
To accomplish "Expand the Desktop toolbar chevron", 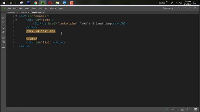I will pos(167,2).
